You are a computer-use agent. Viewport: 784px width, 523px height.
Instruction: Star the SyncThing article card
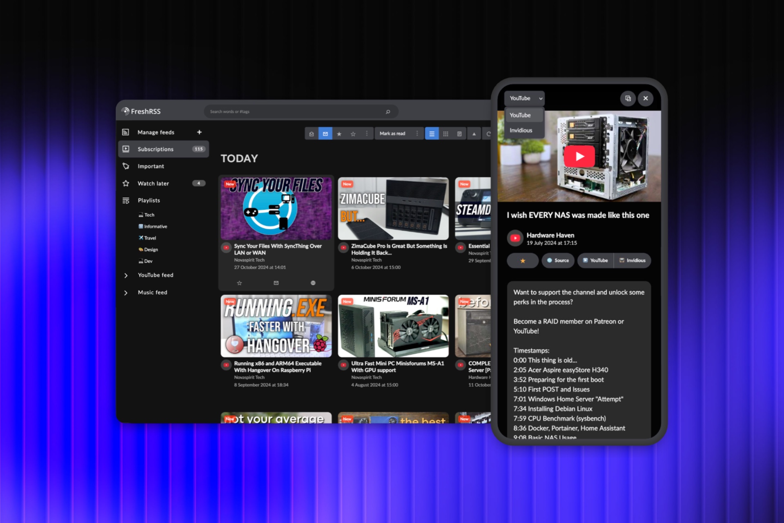tap(239, 282)
